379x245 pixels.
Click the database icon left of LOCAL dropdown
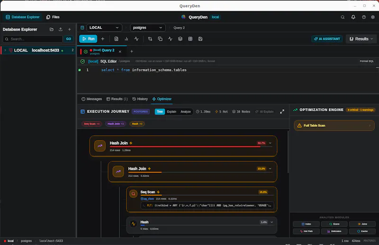pos(82,28)
